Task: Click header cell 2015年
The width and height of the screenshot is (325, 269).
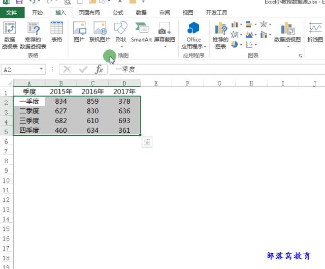Action: [x=61, y=92]
